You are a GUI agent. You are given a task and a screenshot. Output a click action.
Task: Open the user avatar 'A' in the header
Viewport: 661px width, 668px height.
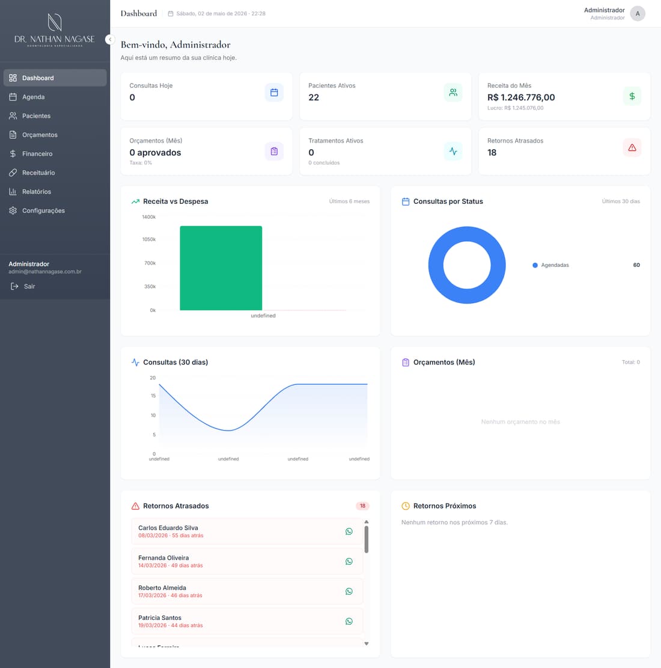pos(638,14)
